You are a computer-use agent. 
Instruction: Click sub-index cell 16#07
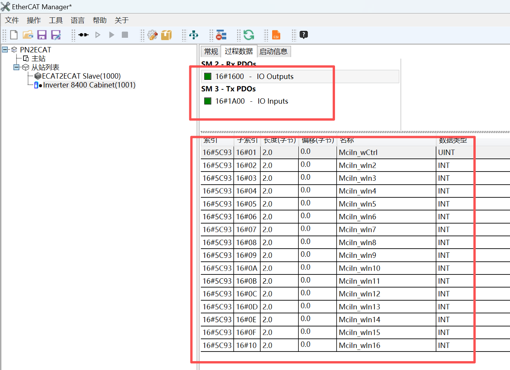246,230
